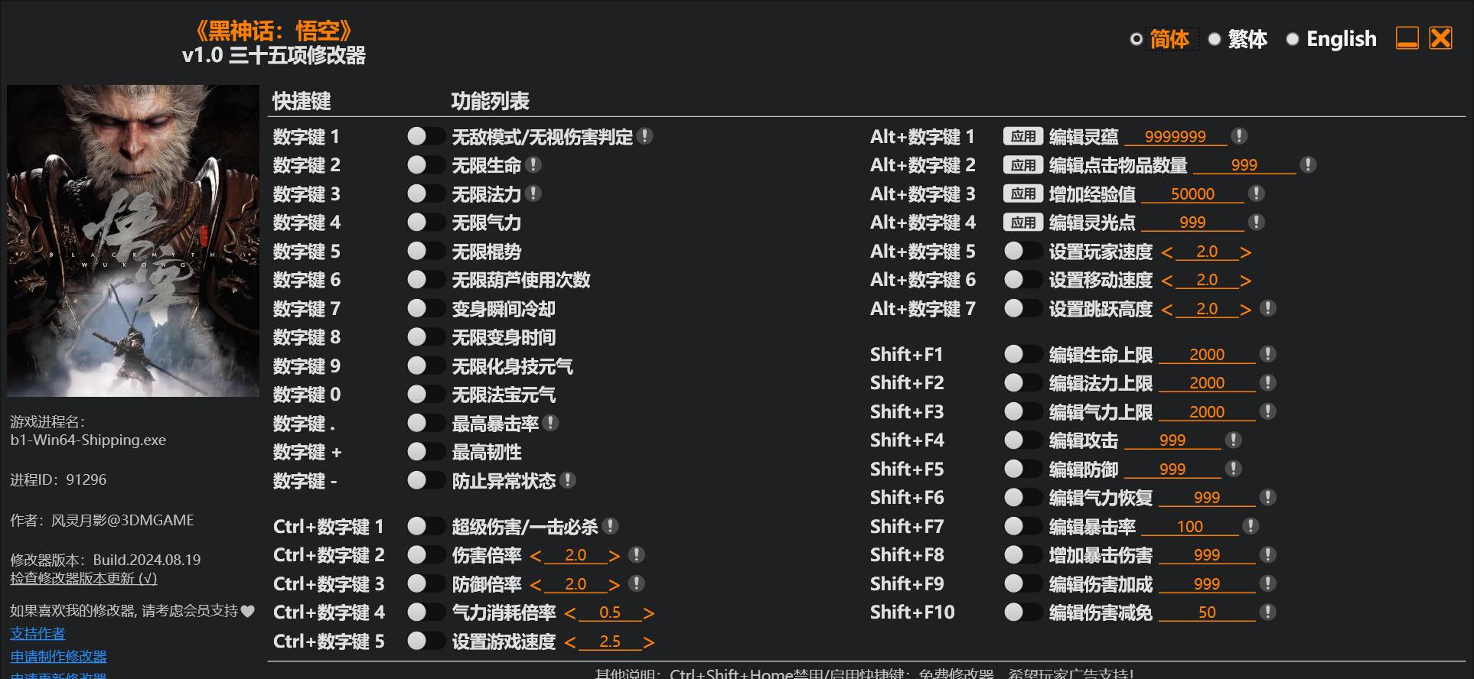The width and height of the screenshot is (1474, 679).
Task: Click the Black Myth Wukong cover image
Action: click(133, 241)
